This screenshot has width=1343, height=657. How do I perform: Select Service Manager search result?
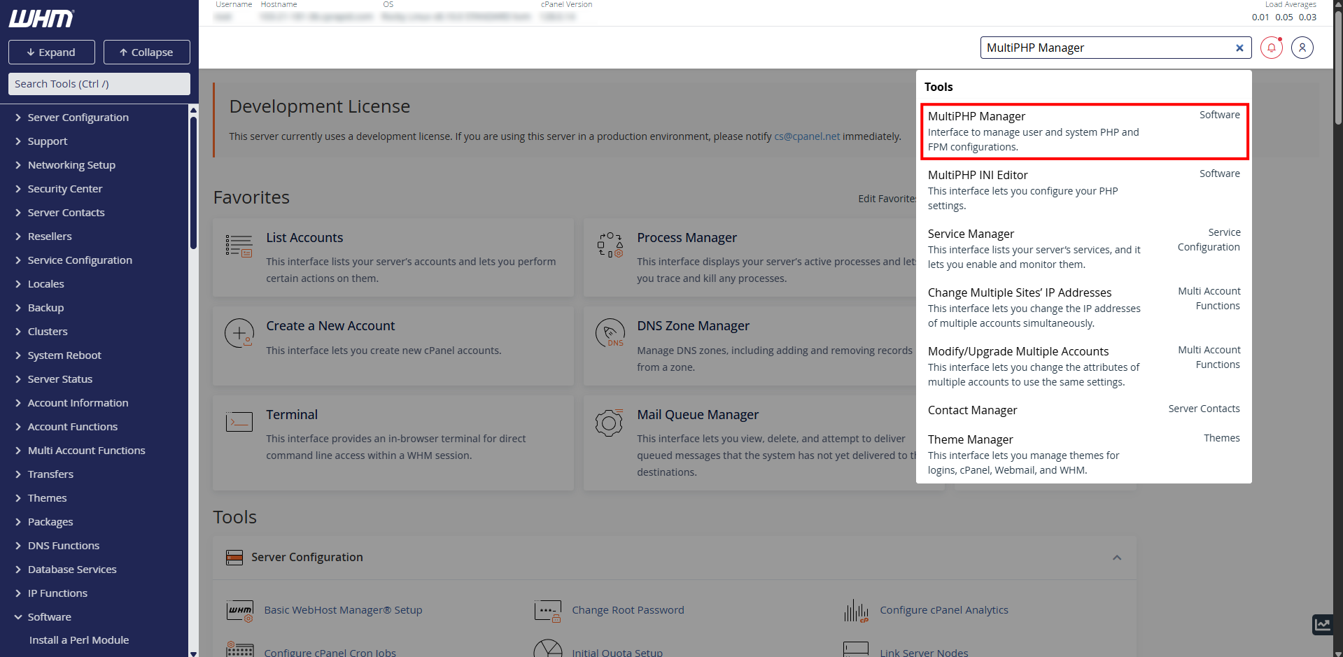pyautogui.click(x=1083, y=248)
